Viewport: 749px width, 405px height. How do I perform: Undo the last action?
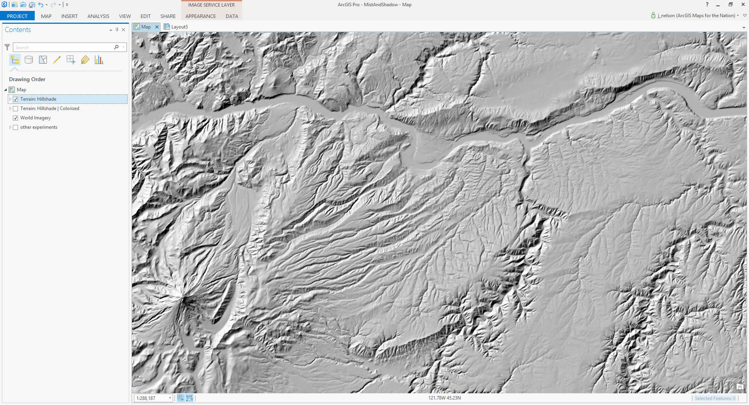point(40,5)
